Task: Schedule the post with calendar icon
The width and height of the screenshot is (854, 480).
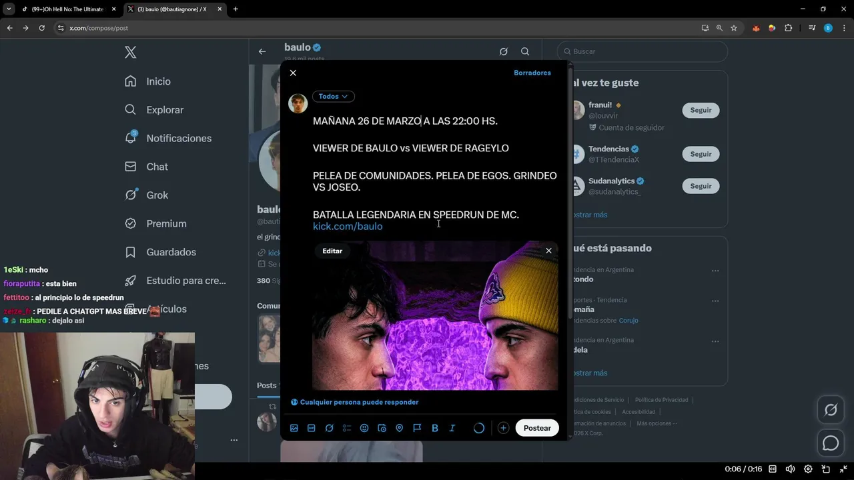Action: point(382,428)
